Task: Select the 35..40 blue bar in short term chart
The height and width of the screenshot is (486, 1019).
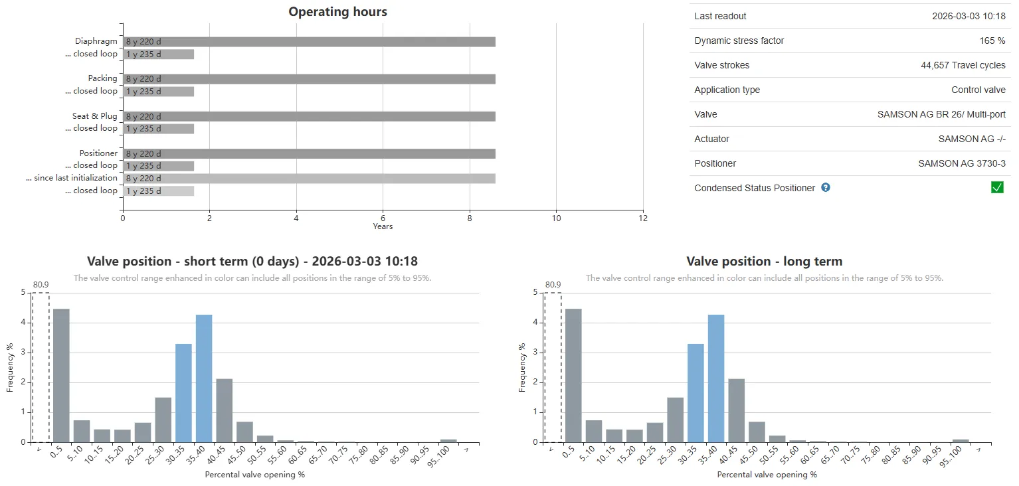Action: click(x=204, y=378)
